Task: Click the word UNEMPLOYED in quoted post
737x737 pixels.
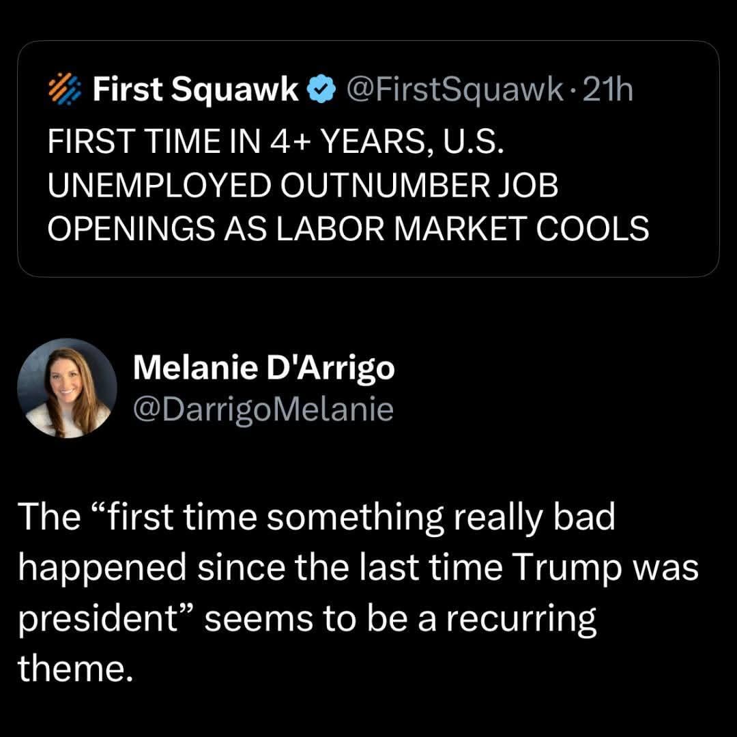Action: (159, 185)
